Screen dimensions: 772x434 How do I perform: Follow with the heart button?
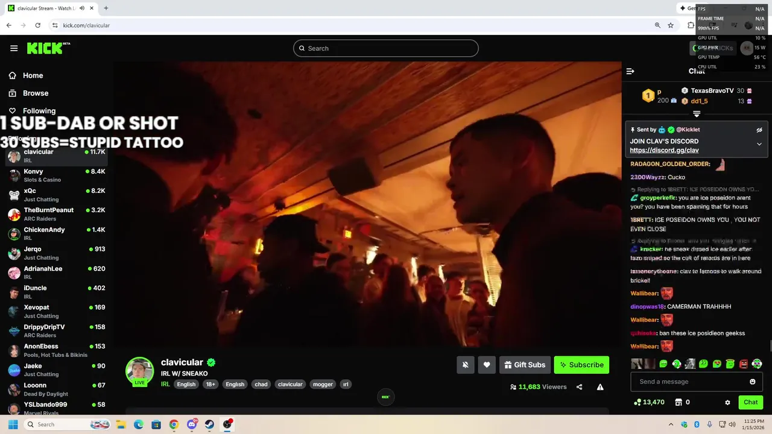click(x=487, y=365)
